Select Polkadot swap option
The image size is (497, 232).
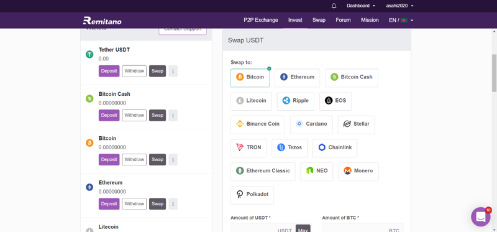252,195
